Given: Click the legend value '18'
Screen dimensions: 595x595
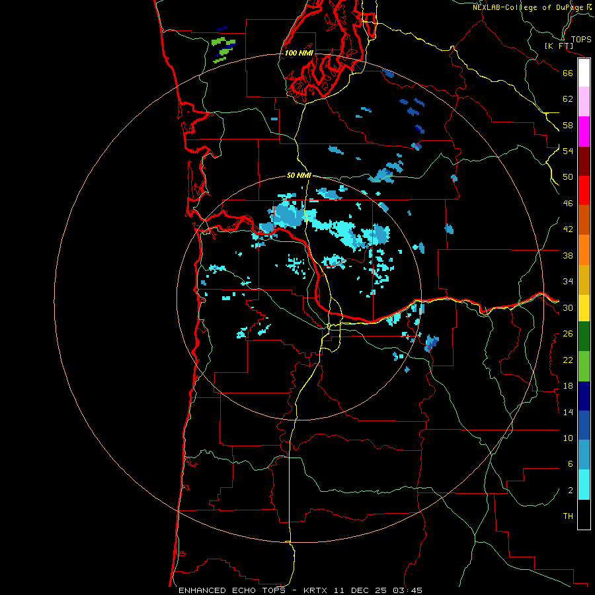Looking at the screenshot, I should click(568, 386).
